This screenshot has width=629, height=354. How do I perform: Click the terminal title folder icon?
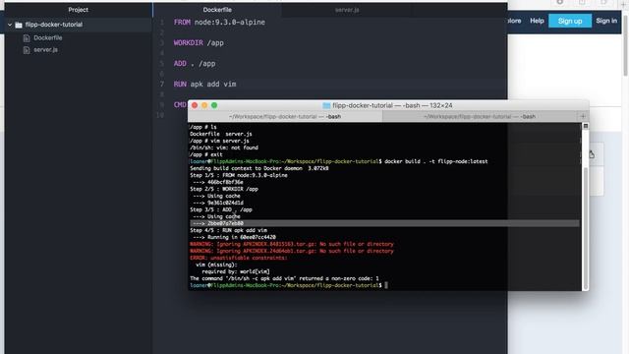326,105
